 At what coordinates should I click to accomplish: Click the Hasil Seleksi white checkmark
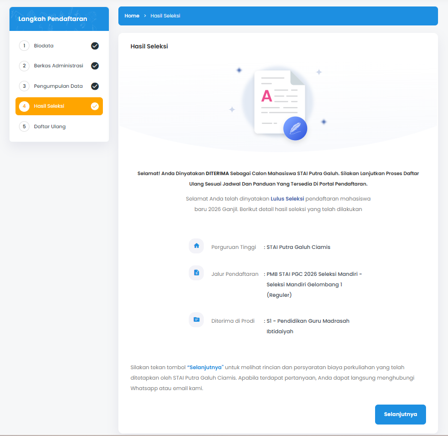coord(95,106)
